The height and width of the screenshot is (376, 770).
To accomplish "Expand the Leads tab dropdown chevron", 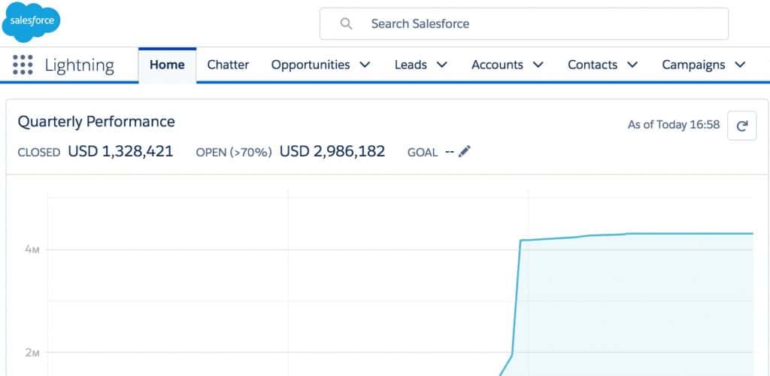I will click(442, 65).
